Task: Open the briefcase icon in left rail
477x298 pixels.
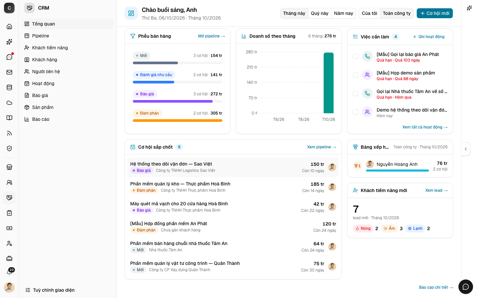Action: (x=9, y=259)
